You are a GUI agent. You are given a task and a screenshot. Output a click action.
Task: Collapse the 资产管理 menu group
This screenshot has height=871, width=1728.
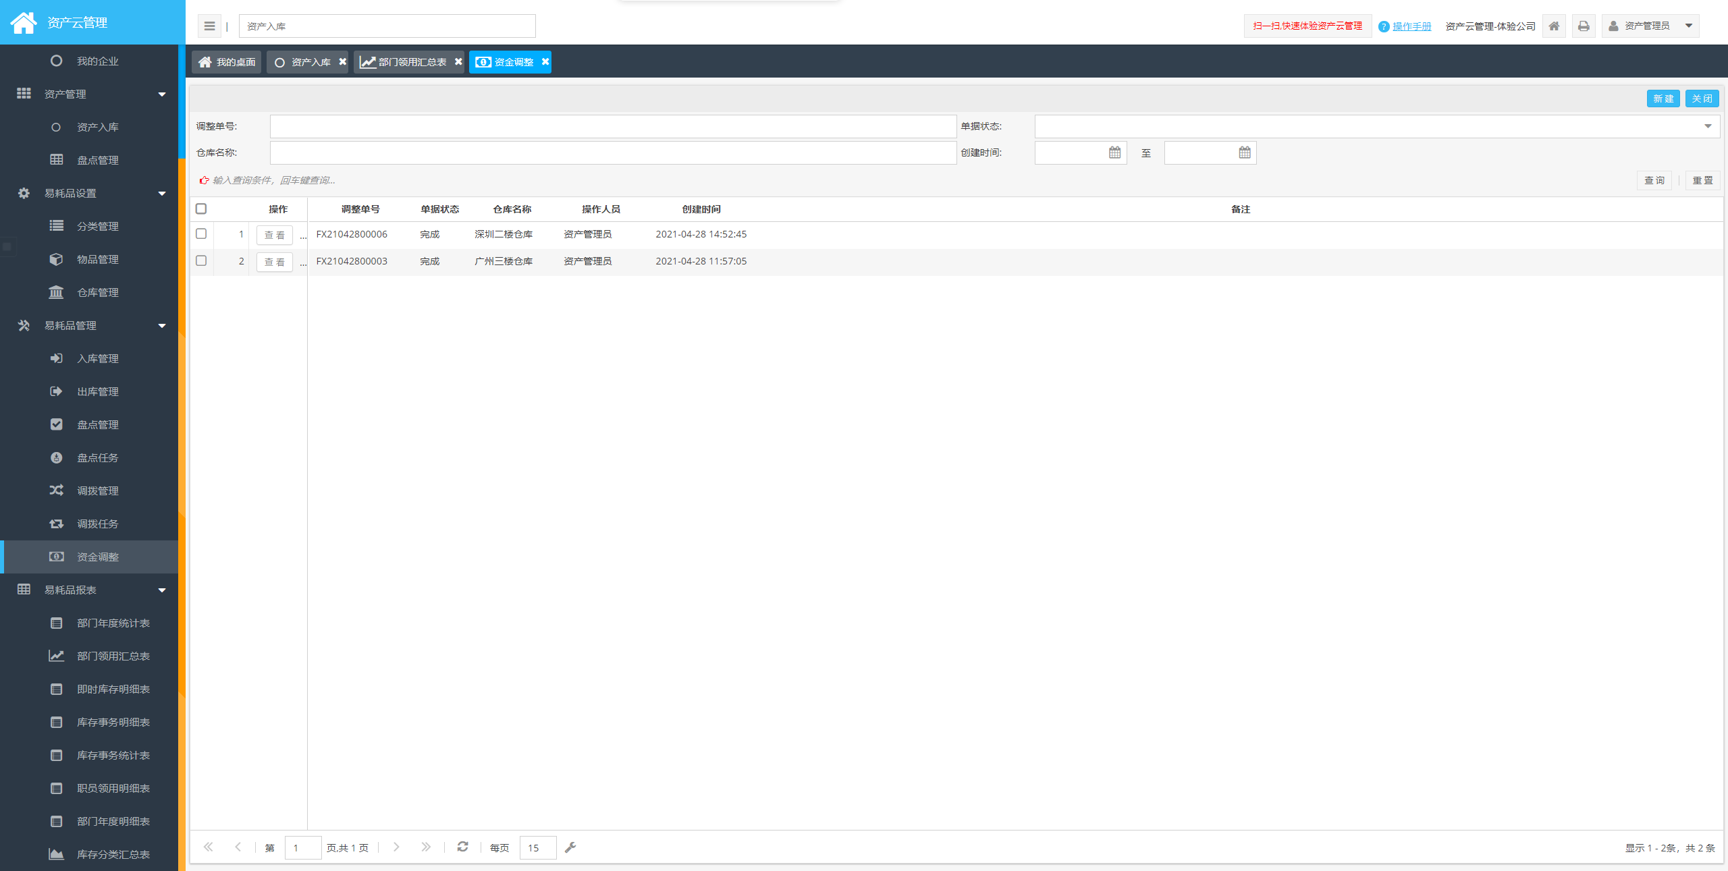point(89,94)
